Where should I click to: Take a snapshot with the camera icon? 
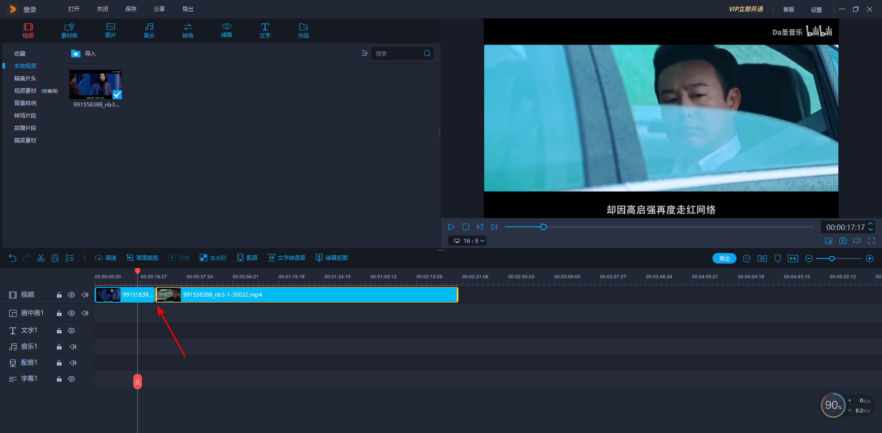coord(843,241)
